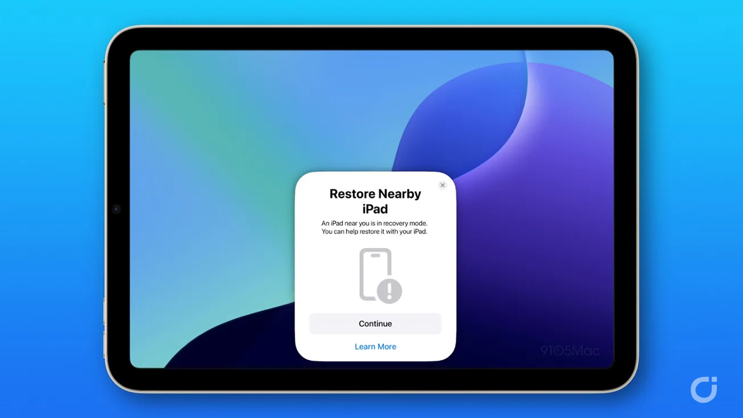Click the "Restore Nearby iPad" heading
The image size is (743, 418).
[x=375, y=201]
